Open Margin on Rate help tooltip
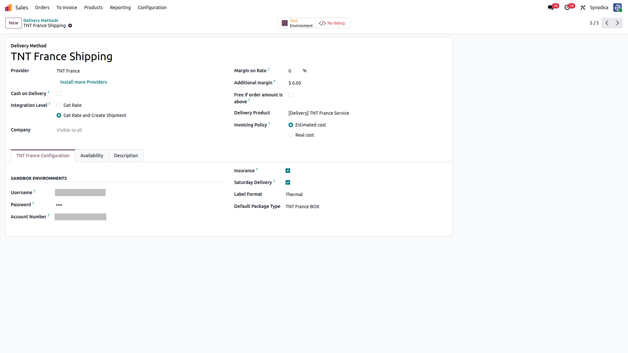628x353 pixels. coord(269,69)
